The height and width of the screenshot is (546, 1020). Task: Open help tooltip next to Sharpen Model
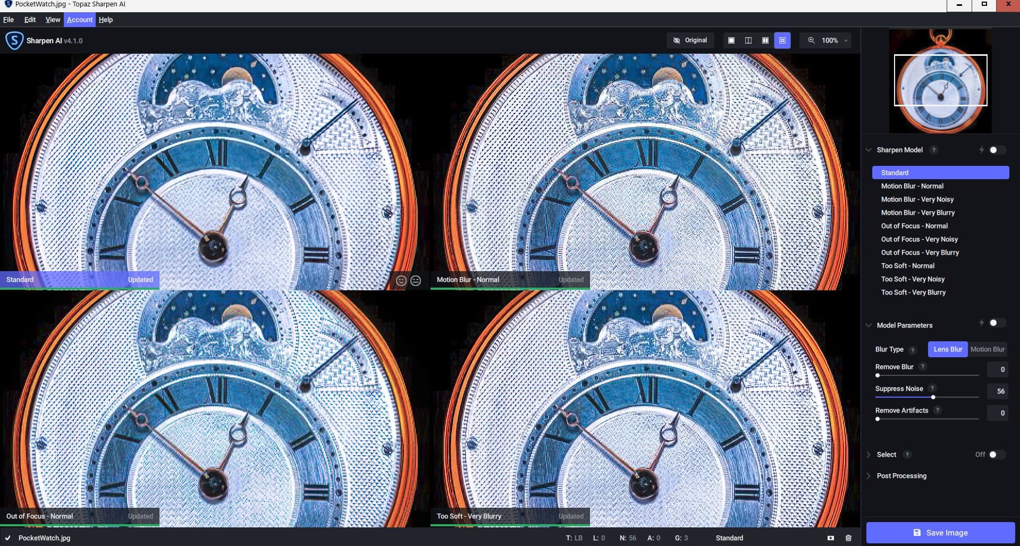pos(933,150)
